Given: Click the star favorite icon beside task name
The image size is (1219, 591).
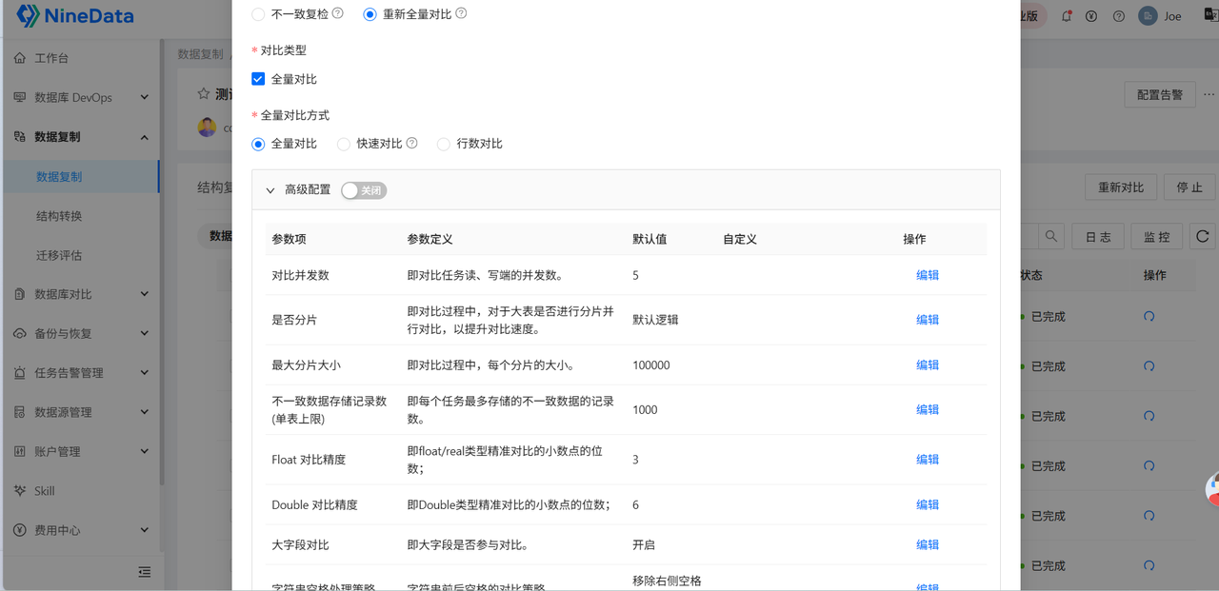Looking at the screenshot, I should (203, 94).
